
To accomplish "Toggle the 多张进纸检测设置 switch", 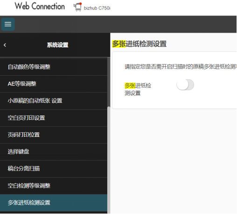I will click(185, 85).
